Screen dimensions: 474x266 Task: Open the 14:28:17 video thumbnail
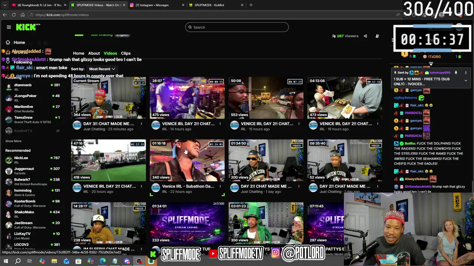(x=109, y=223)
